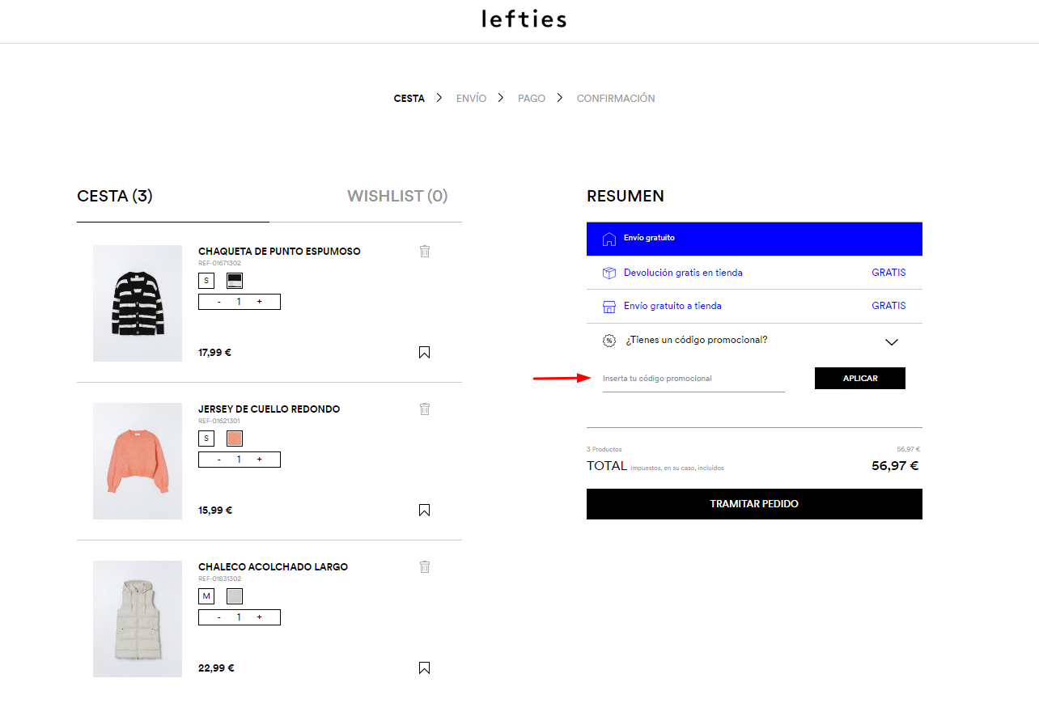
Task: Click the black striped color swatch of Chaqueta
Action: [235, 281]
